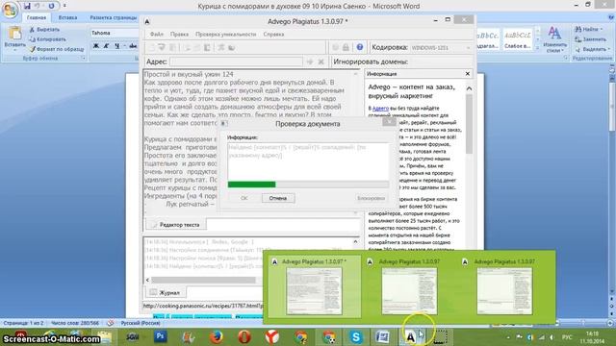This screenshot has height=346, width=616.
Task: Click the X icon next to Адрес field
Action: (x=321, y=62)
